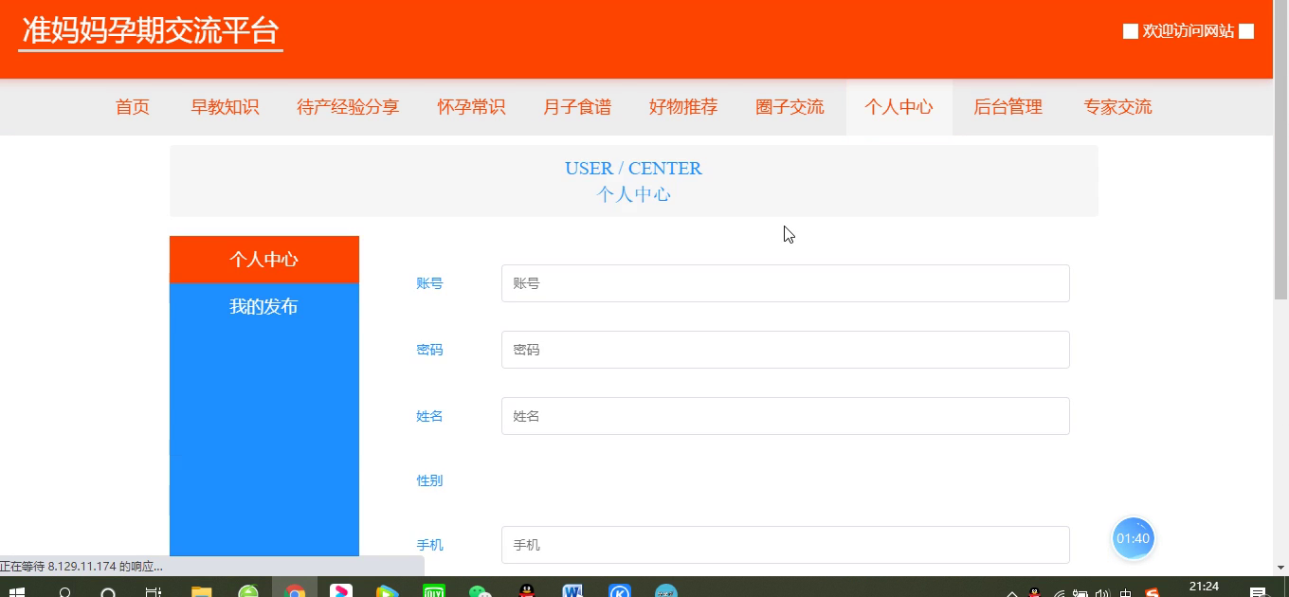Click the USER / CENTER heading text
This screenshot has height=597, width=1289.
coord(633,169)
